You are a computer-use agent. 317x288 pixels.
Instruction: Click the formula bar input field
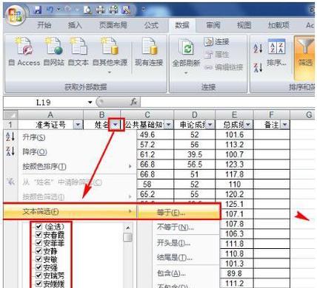(227, 102)
